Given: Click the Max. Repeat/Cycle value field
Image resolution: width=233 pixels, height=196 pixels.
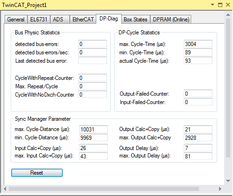Looking at the screenshot, I should tap(93, 86).
